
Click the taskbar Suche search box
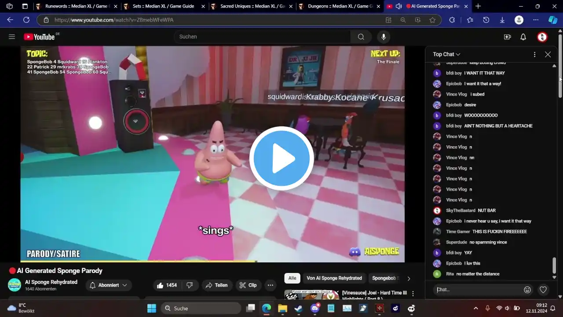(x=200, y=308)
